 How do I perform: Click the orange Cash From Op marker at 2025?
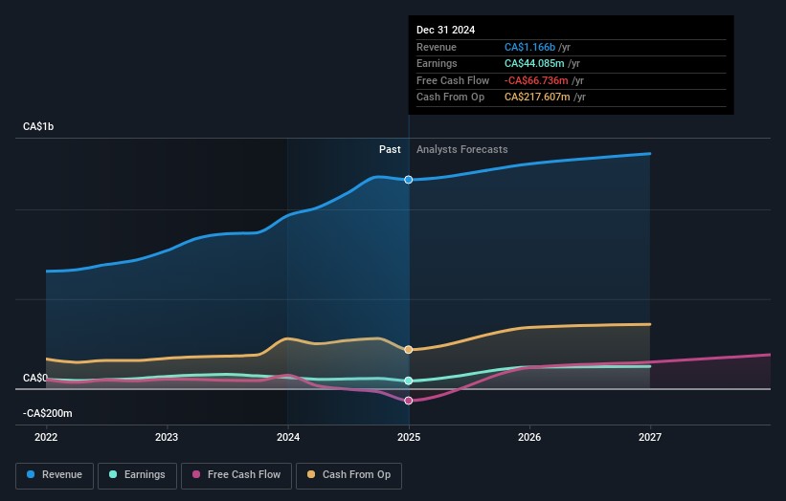pos(409,350)
